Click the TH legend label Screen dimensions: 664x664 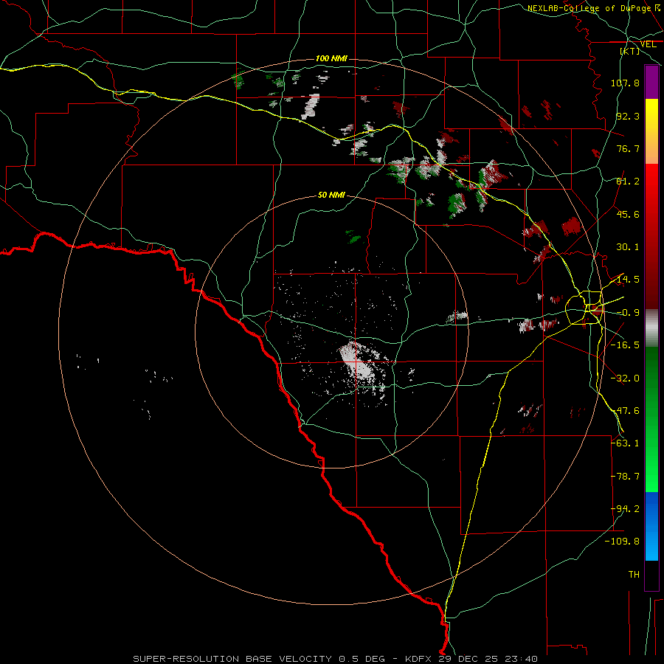(x=634, y=575)
